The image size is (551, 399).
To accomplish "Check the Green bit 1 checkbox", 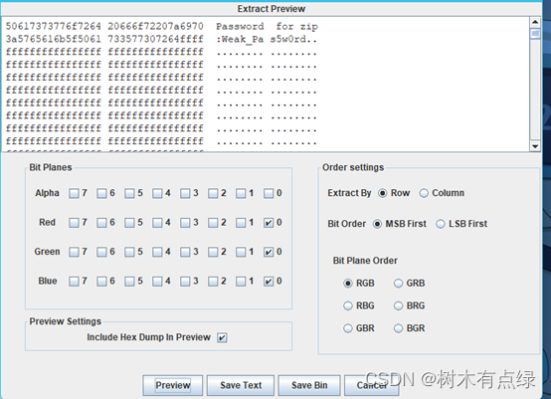I will 241,252.
